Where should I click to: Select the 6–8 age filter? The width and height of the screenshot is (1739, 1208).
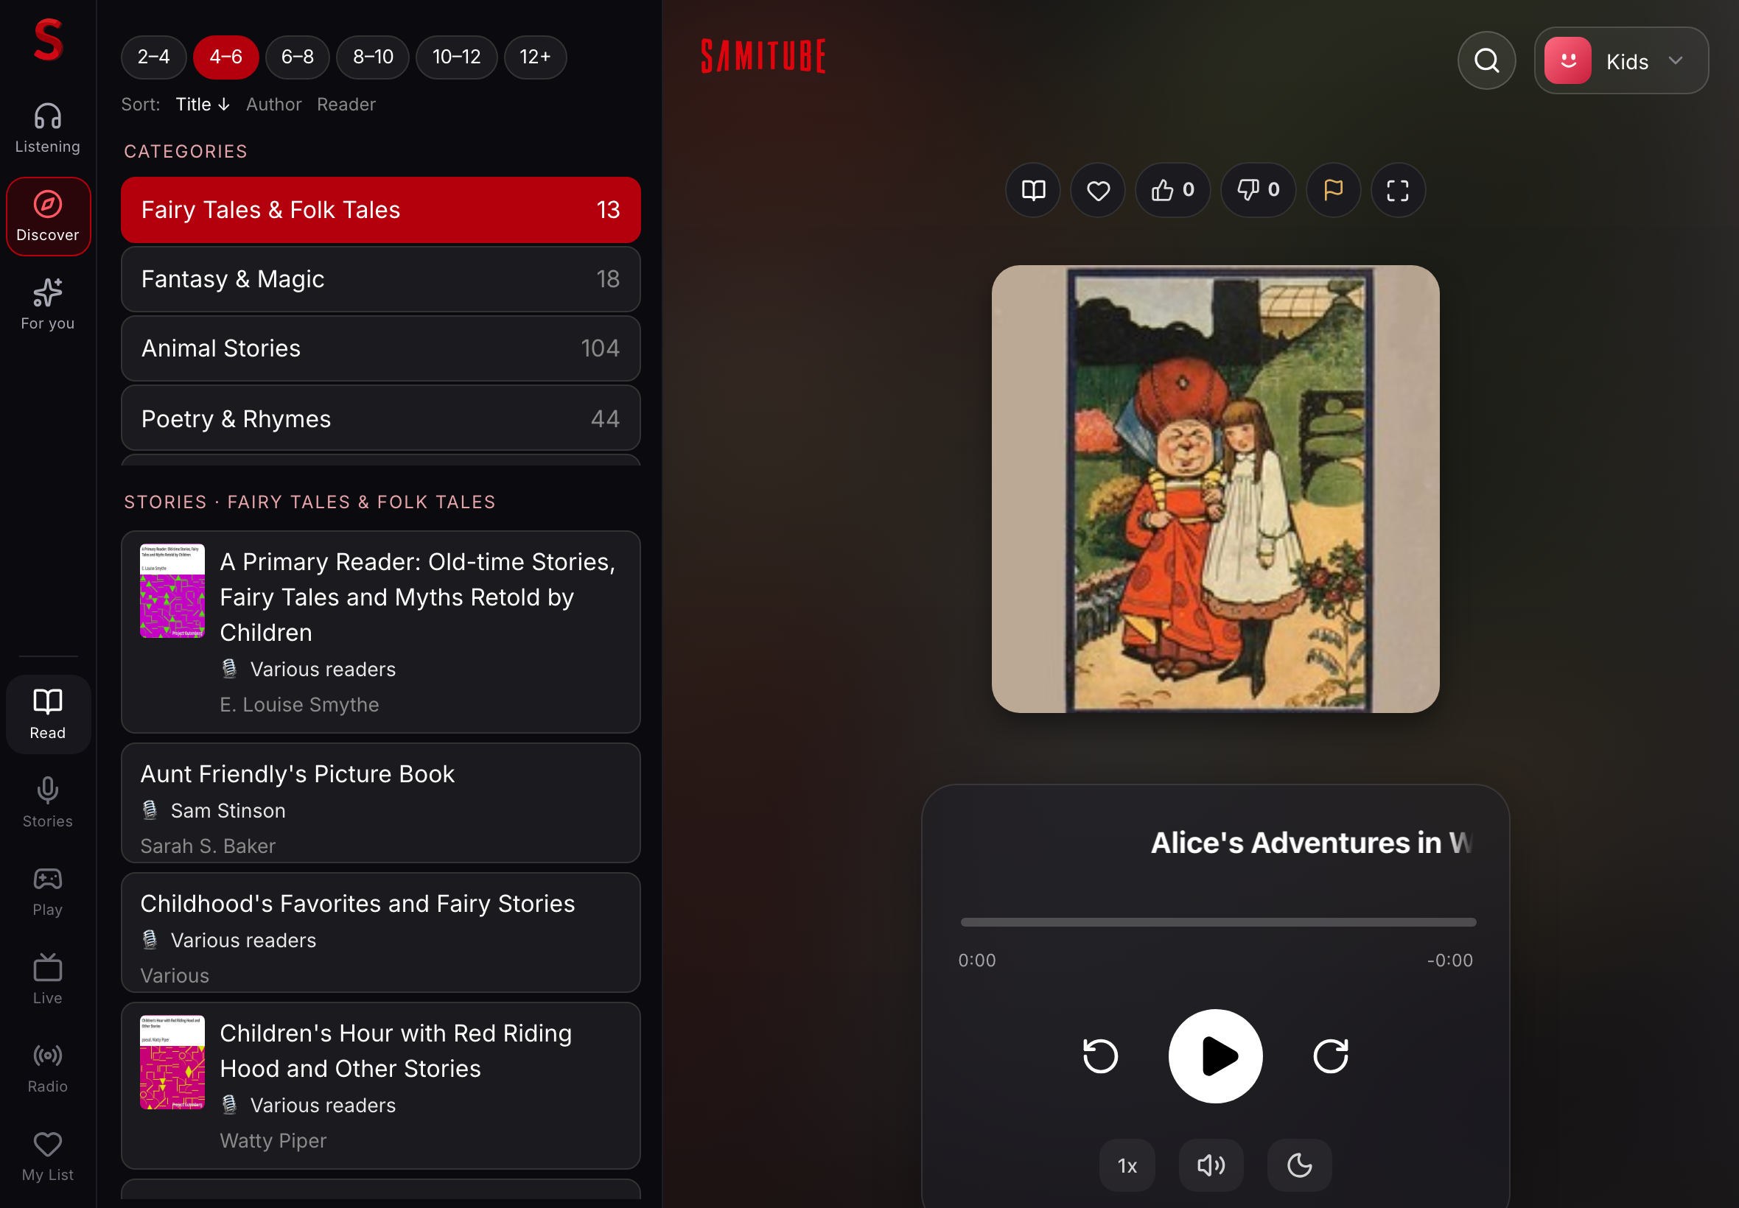298,57
